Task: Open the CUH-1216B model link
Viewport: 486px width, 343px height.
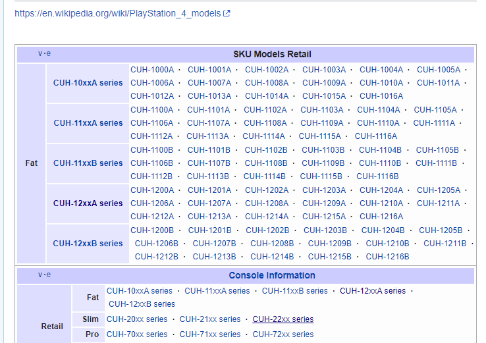Action: point(387,257)
